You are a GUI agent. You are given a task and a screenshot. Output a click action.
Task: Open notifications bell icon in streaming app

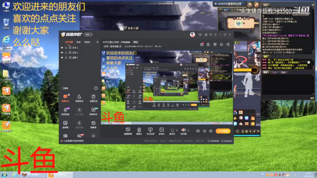[x=222, y=44]
